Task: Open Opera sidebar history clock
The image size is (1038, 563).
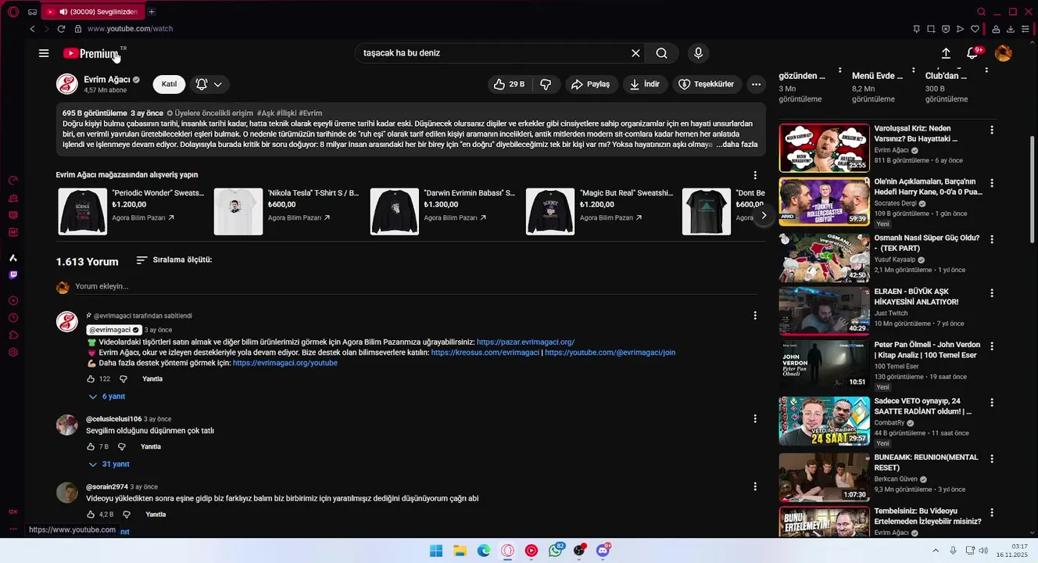Action: (13, 318)
